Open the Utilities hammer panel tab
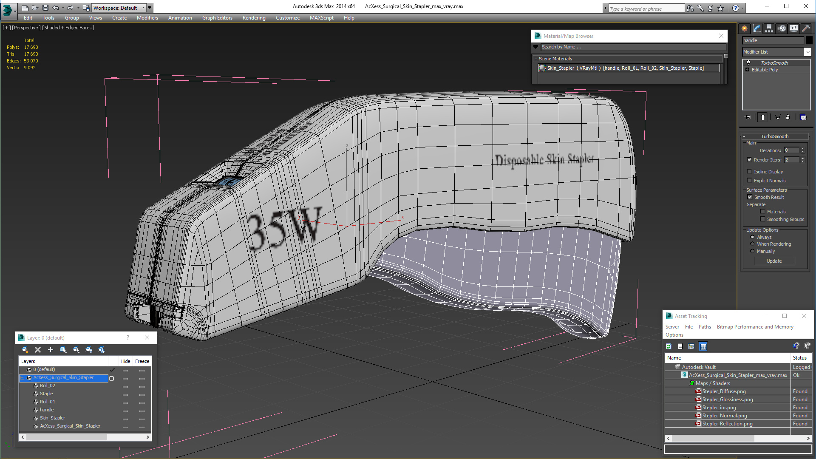816x459 pixels. click(806, 28)
